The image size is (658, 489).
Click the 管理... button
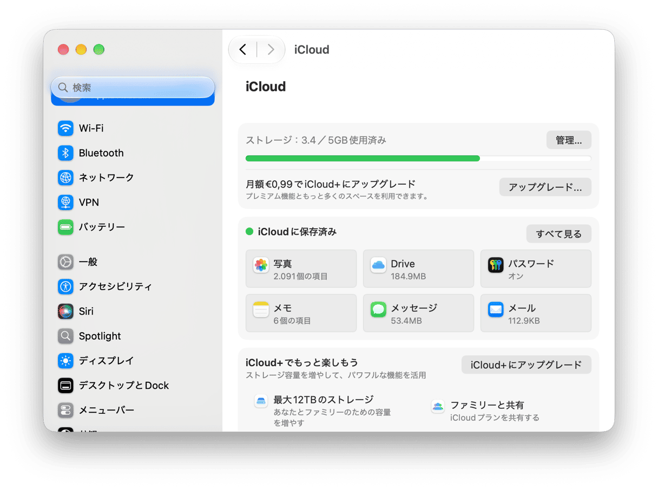click(569, 140)
